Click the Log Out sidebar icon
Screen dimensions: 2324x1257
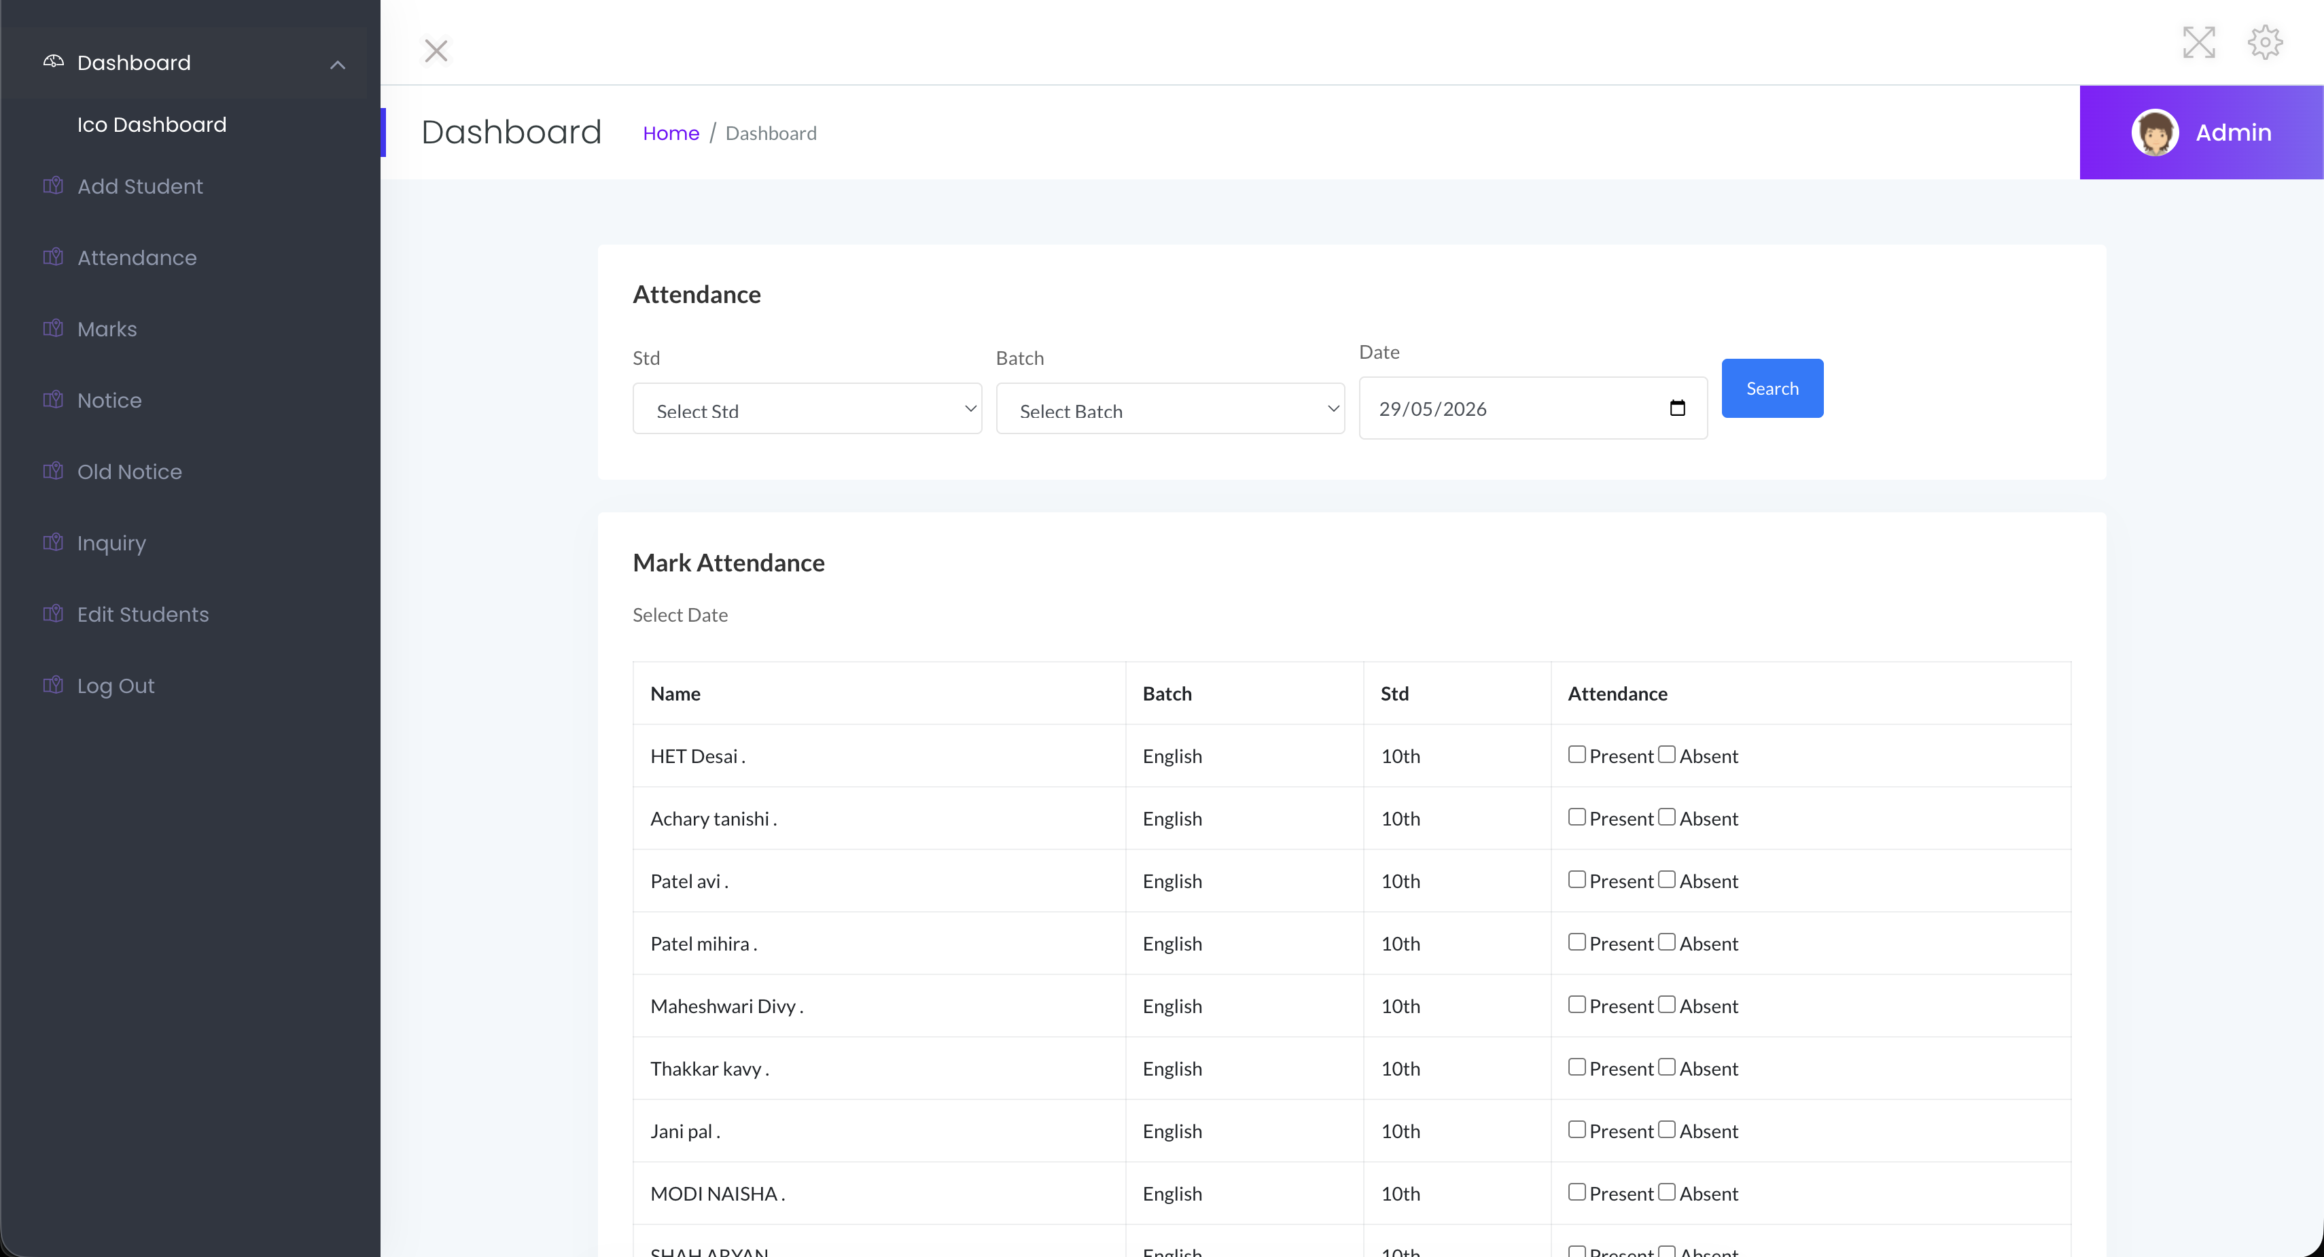(x=53, y=685)
